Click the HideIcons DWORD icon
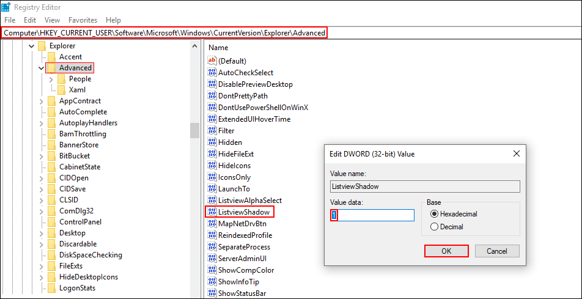 (x=212, y=165)
